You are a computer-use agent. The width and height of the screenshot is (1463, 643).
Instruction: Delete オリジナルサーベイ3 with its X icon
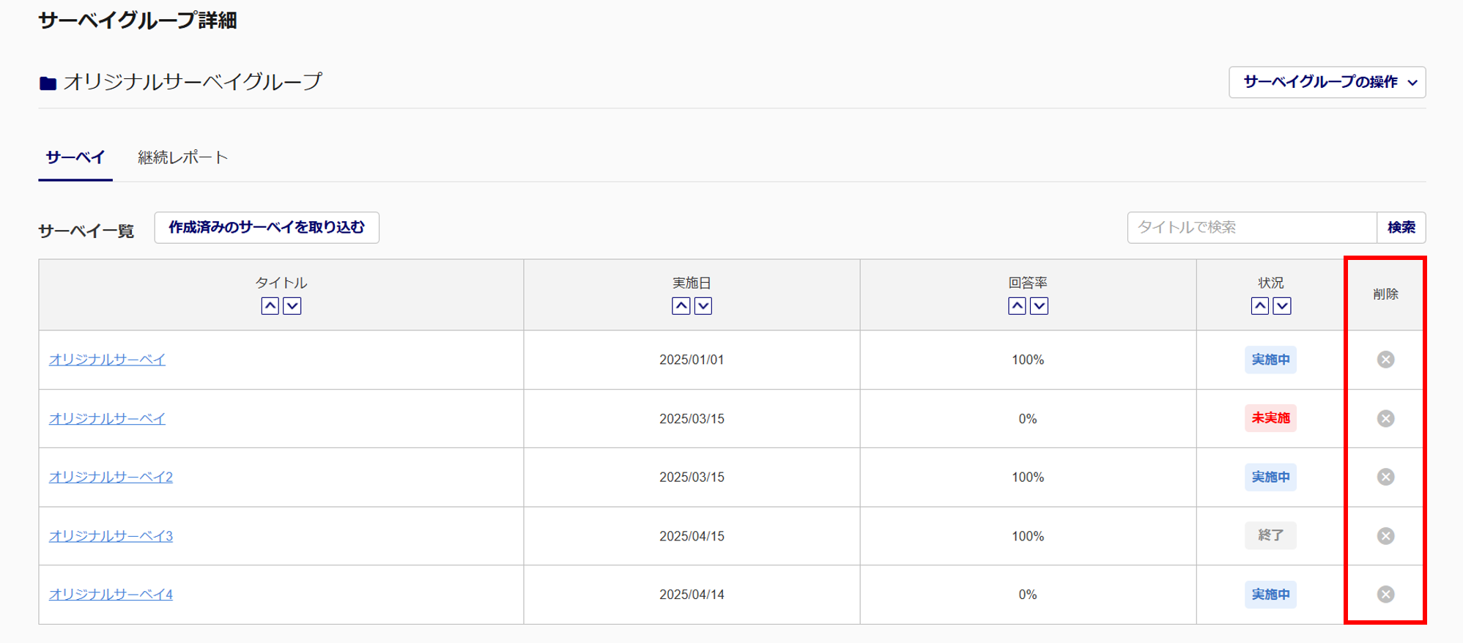pyautogui.click(x=1385, y=536)
